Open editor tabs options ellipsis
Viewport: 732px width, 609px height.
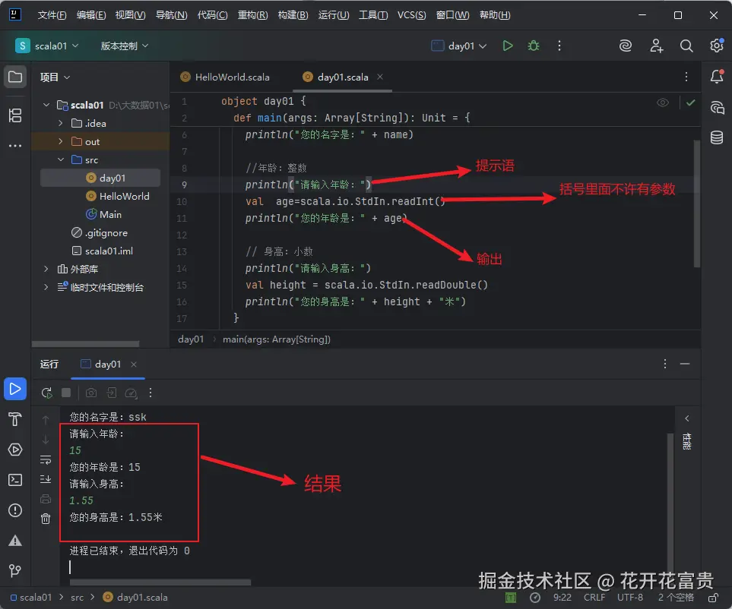686,77
